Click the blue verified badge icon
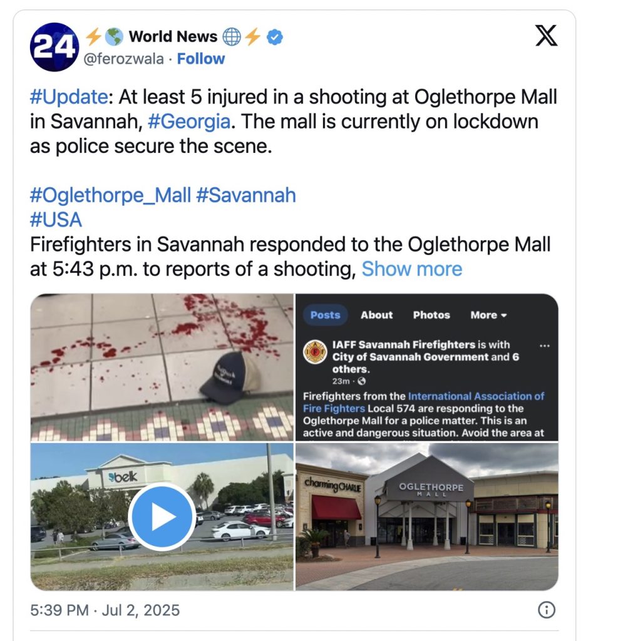623x641 pixels. click(275, 37)
